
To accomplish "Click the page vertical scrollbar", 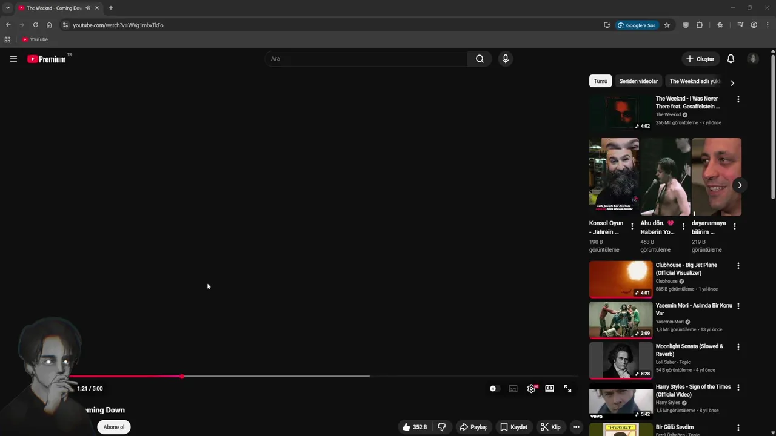I will coord(773,126).
